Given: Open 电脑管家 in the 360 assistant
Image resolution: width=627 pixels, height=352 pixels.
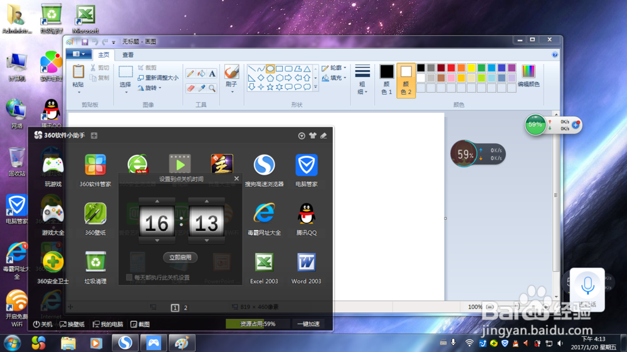Looking at the screenshot, I should pyautogui.click(x=307, y=170).
